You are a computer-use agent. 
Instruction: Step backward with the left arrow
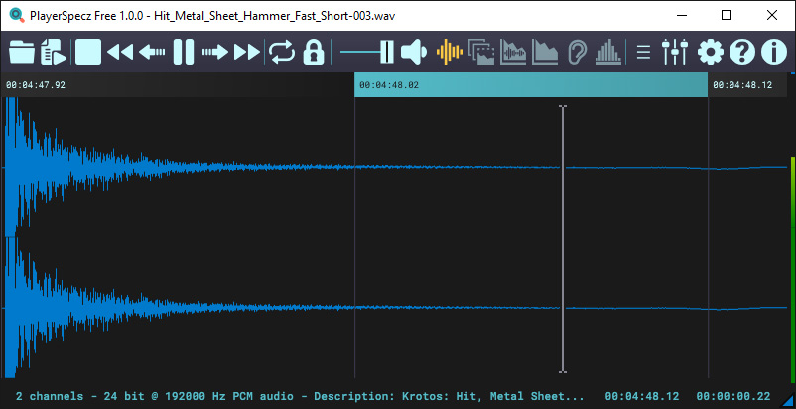tap(152, 52)
